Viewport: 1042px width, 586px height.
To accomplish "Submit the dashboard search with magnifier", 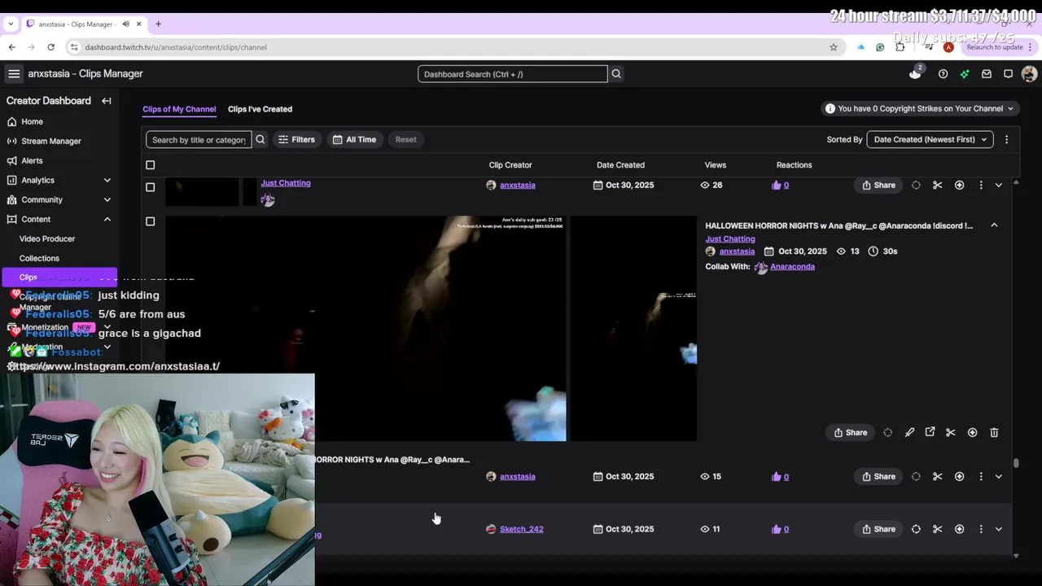I will (x=616, y=74).
